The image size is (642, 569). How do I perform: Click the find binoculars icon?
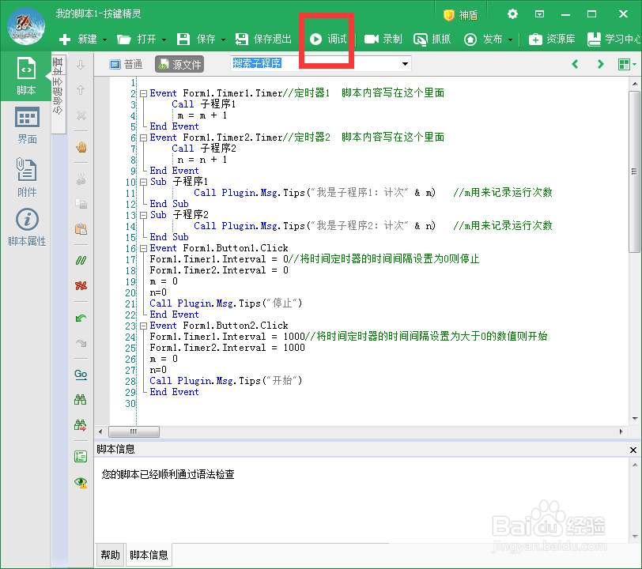point(81,400)
